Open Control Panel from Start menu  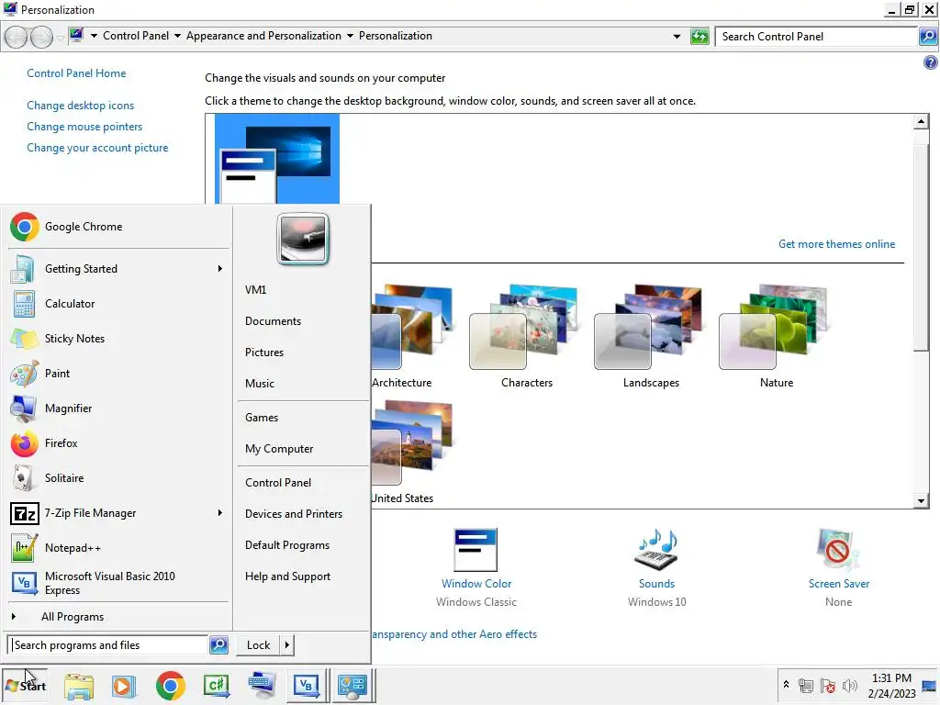[278, 483]
